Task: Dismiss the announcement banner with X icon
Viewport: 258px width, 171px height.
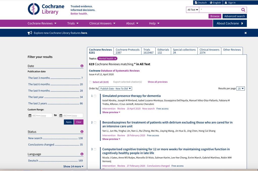Action: (x=245, y=33)
